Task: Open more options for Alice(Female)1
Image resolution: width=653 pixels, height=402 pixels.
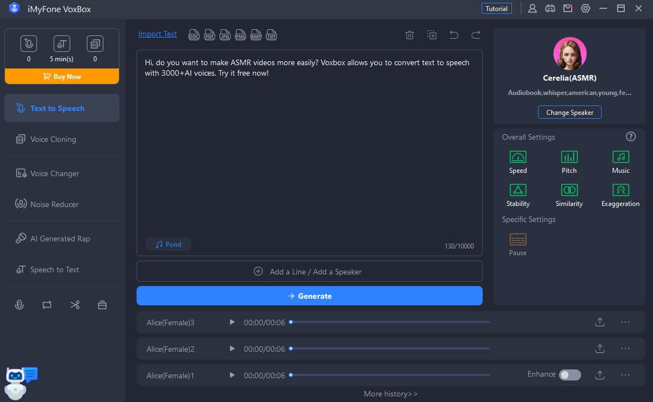Action: point(625,375)
